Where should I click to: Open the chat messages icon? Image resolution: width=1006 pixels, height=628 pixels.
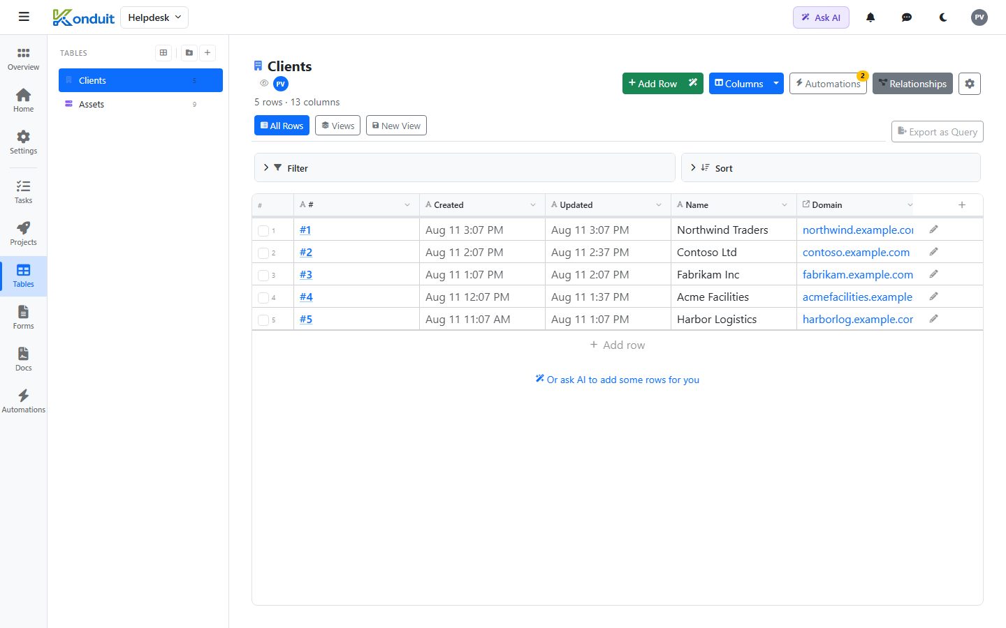pos(907,17)
